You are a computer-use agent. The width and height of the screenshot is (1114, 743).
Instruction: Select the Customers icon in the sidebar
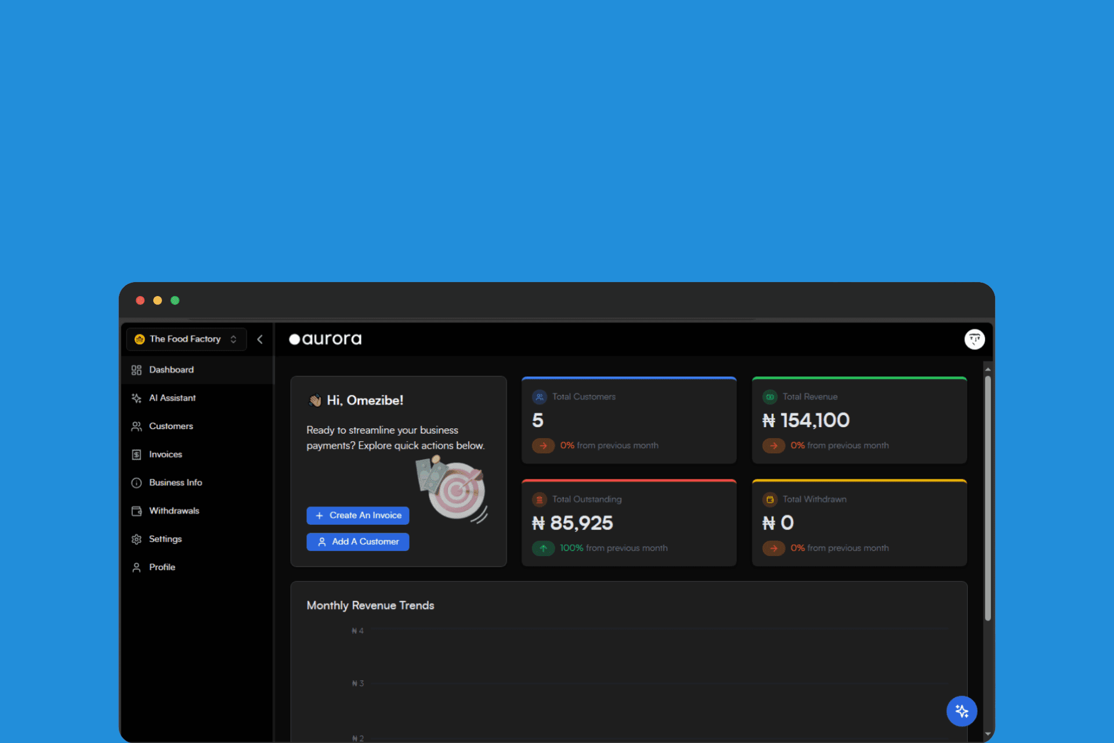[x=136, y=425]
